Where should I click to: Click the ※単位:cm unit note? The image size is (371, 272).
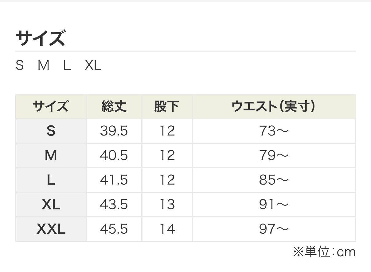(324, 252)
